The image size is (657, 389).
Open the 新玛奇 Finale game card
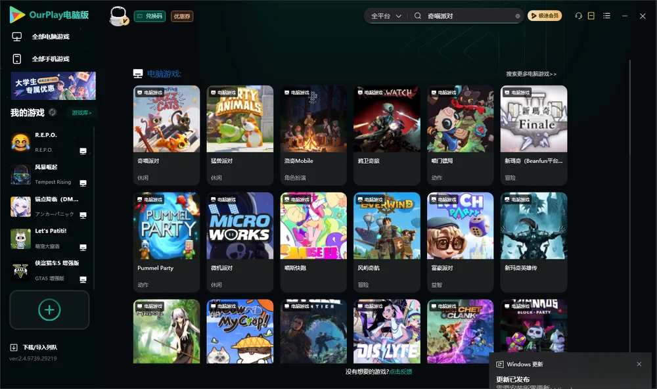point(533,135)
